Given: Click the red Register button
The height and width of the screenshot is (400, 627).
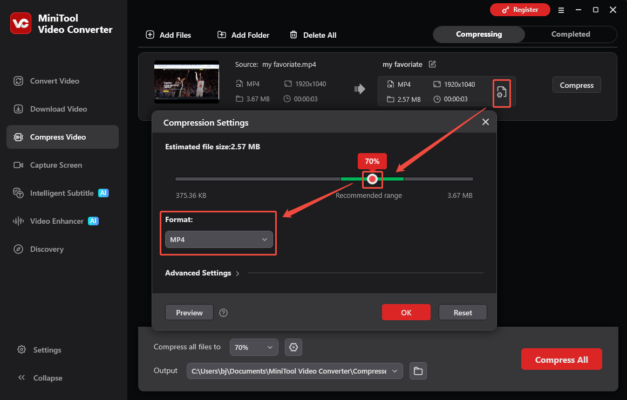Looking at the screenshot, I should (x=520, y=10).
